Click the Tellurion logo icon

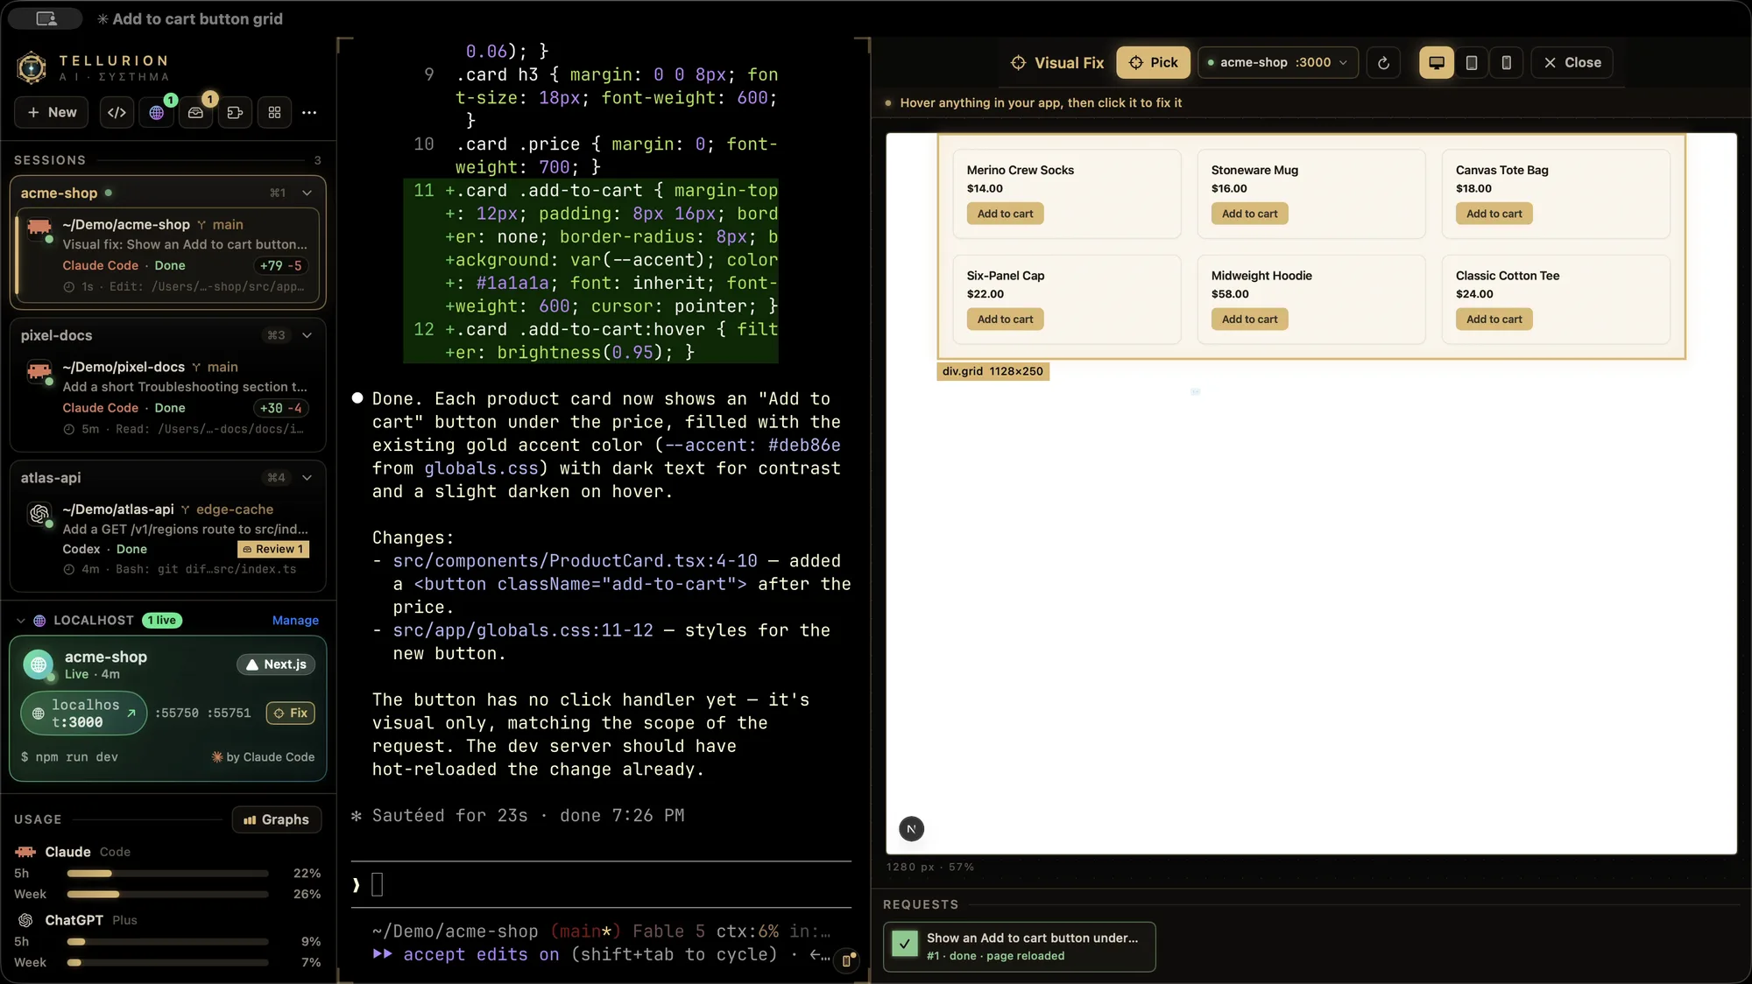pyautogui.click(x=32, y=67)
